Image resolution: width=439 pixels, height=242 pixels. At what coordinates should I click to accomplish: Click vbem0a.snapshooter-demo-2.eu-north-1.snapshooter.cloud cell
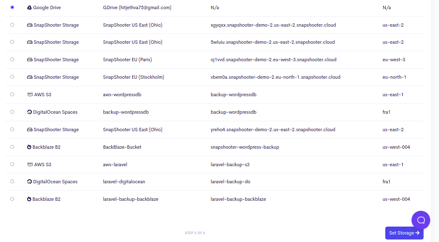point(275,77)
